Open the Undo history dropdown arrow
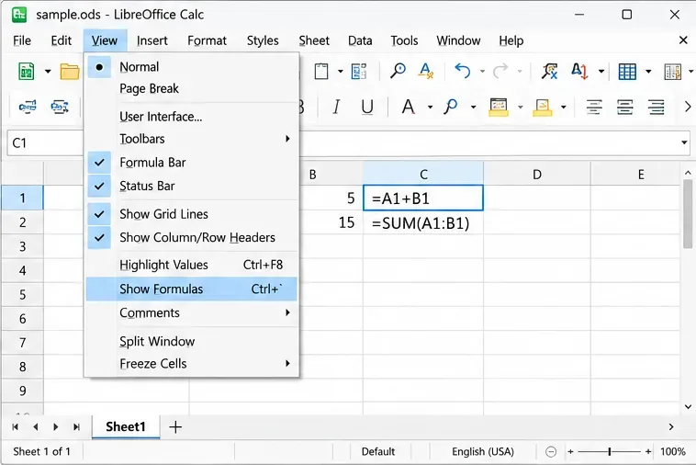The image size is (696, 465). point(482,72)
